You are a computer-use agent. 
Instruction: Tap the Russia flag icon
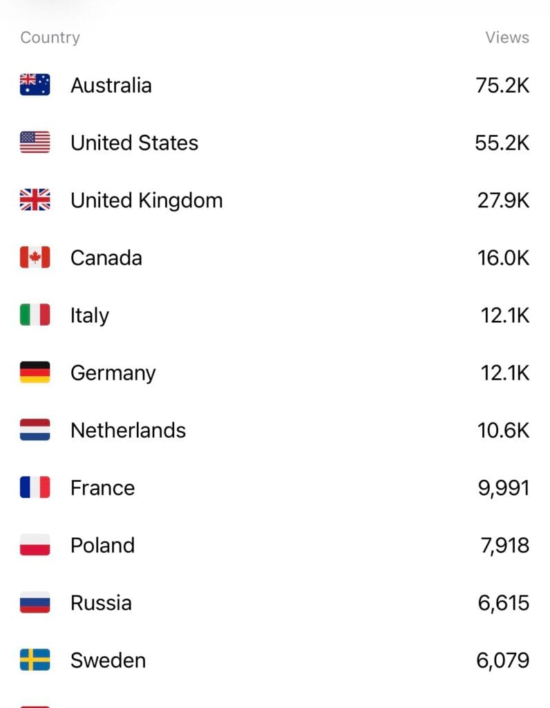[35, 602]
